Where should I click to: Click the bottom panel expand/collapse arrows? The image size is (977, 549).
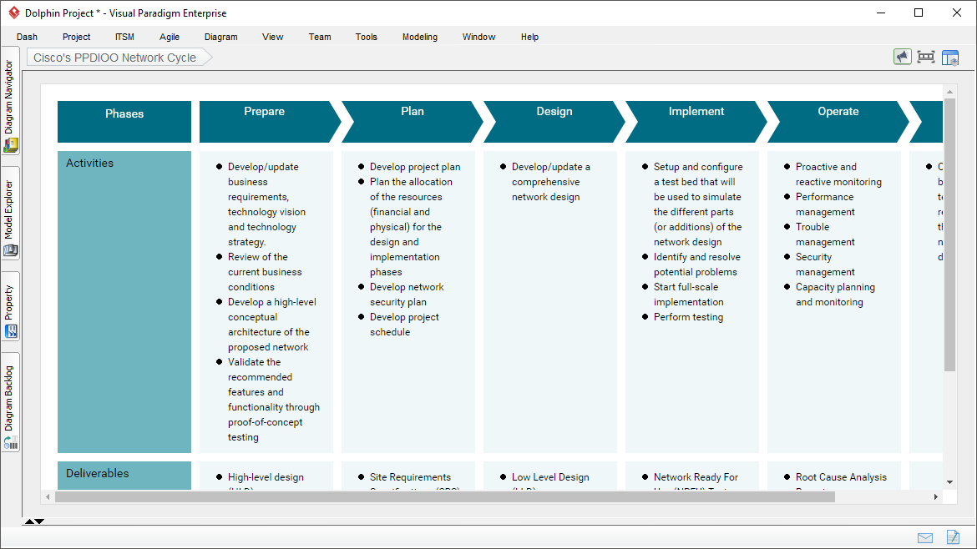pos(34,521)
